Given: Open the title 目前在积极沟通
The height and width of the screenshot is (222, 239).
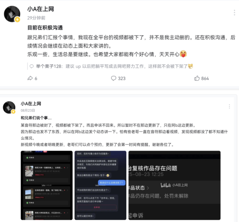Looking at the screenshot, I should [45, 28].
